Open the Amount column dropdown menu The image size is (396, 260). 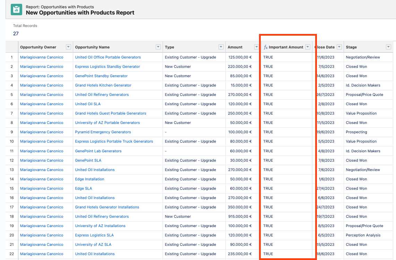256,47
